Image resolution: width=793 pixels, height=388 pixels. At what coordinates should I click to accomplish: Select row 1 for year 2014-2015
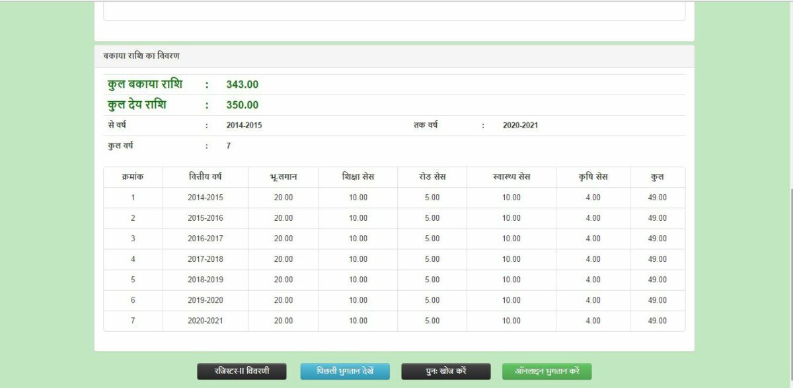205,197
